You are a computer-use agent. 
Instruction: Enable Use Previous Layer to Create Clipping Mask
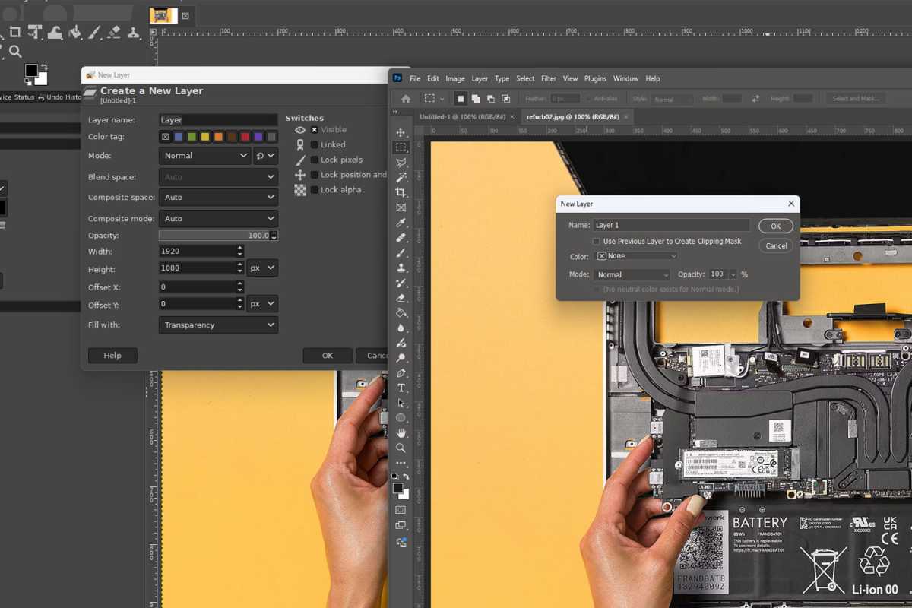[596, 241]
